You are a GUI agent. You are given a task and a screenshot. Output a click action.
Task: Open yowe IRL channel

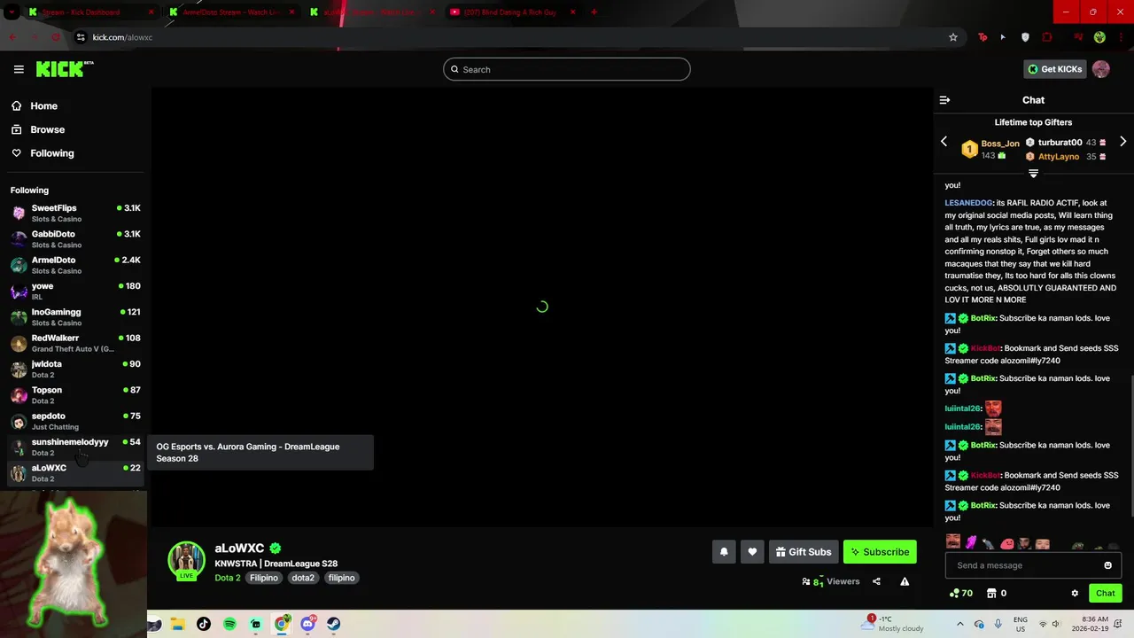pos(74,291)
